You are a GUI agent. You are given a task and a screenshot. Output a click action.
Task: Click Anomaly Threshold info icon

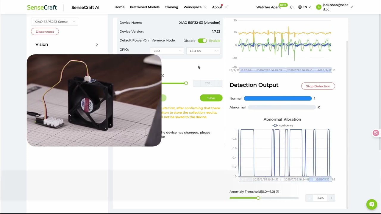click(277, 192)
